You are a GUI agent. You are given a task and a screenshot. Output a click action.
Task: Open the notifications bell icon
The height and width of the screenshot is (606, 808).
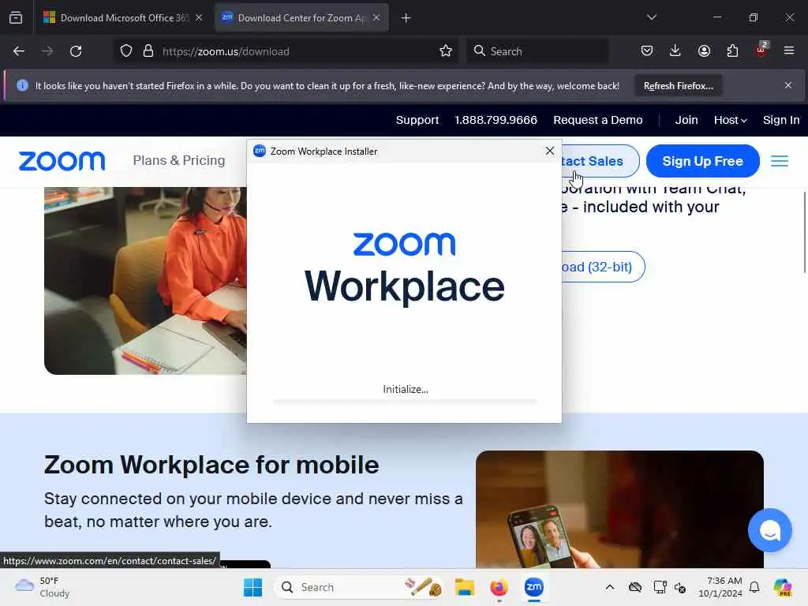(754, 587)
